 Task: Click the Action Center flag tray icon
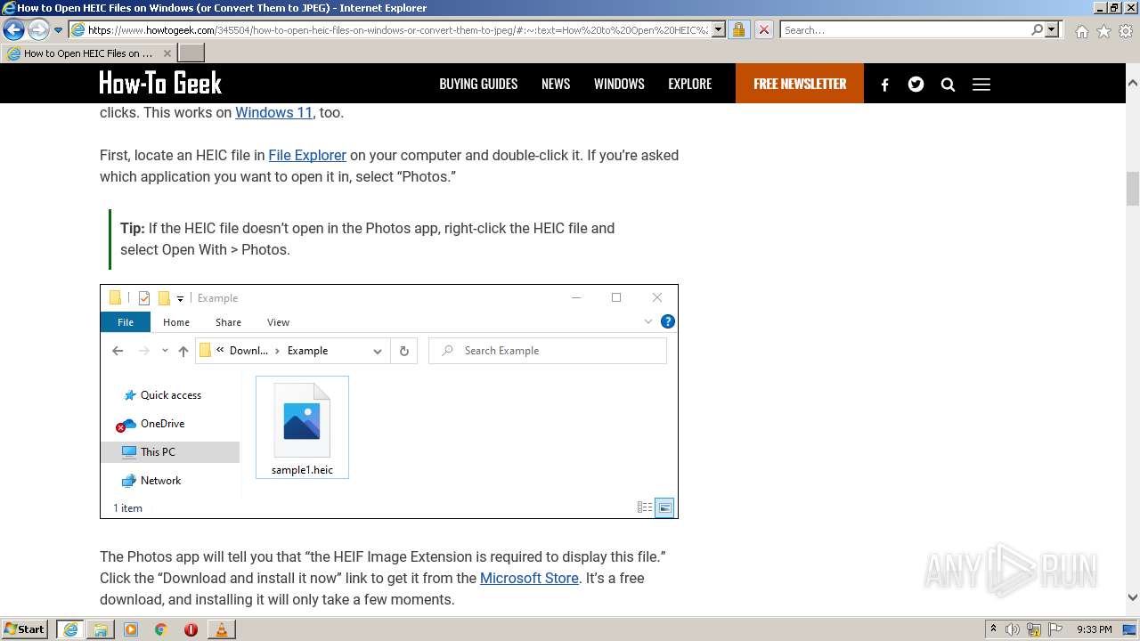1055,629
